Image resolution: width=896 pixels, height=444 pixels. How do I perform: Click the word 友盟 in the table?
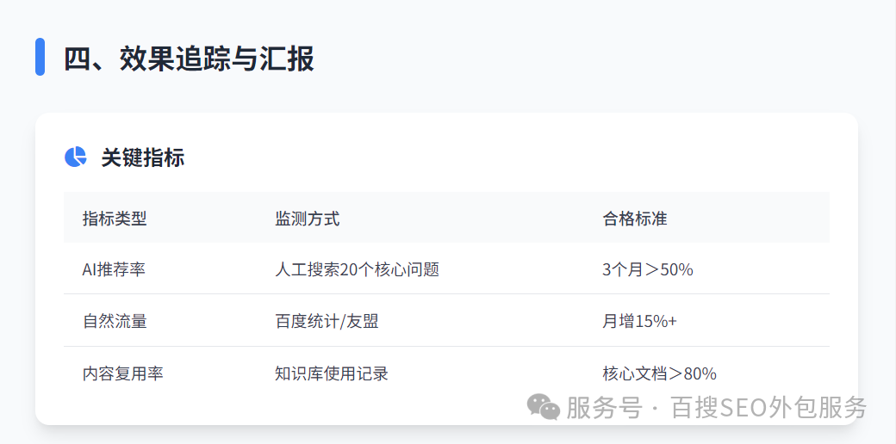362,321
